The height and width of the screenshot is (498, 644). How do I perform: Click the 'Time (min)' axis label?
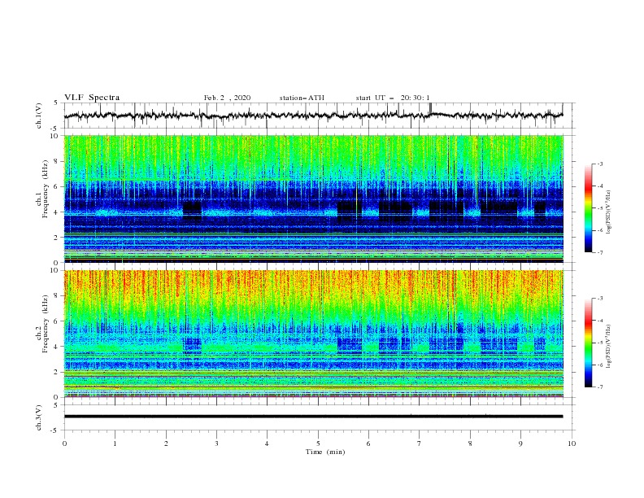(325, 452)
